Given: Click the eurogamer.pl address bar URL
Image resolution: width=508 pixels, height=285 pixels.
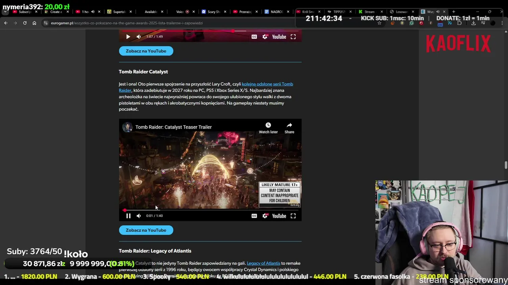Looking at the screenshot, I should pos(127,23).
